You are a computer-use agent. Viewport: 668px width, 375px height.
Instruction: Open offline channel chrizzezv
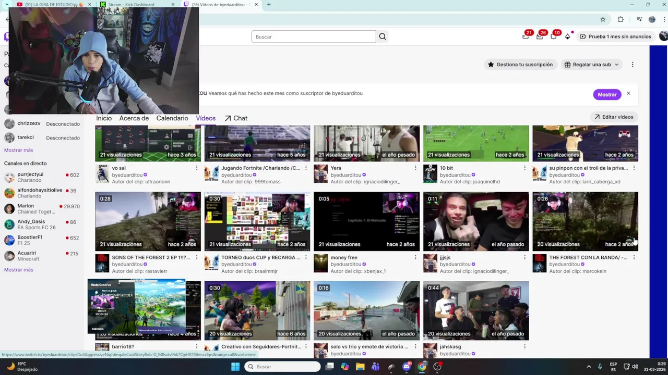coord(42,124)
